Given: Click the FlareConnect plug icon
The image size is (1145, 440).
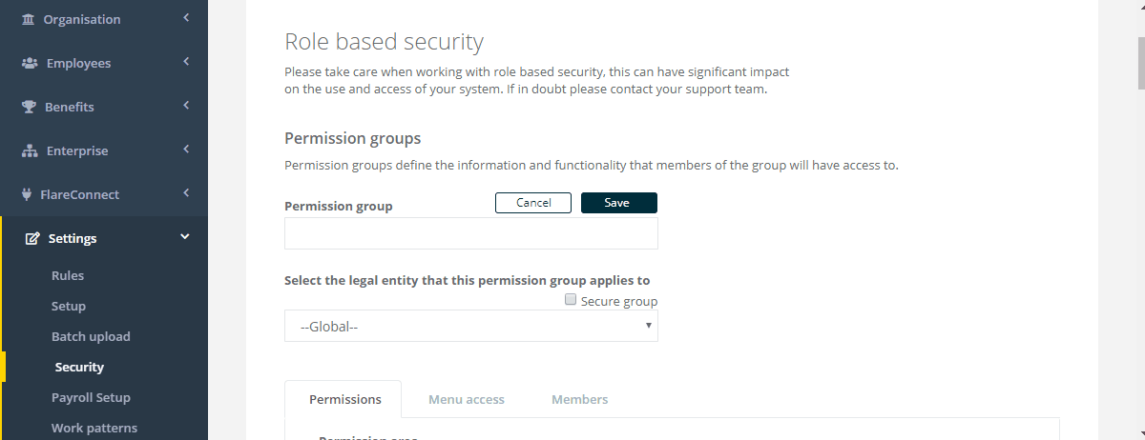Looking at the screenshot, I should point(27,194).
